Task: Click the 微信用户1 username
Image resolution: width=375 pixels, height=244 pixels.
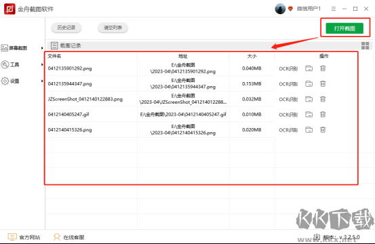Action: [309, 9]
